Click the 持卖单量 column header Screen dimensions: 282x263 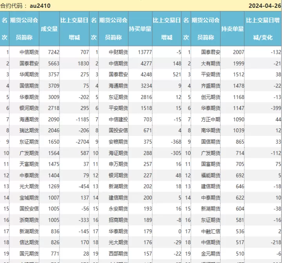coord(232,29)
